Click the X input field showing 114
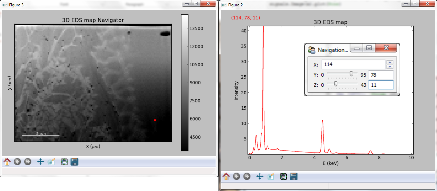The image size is (437, 191). [x=353, y=64]
